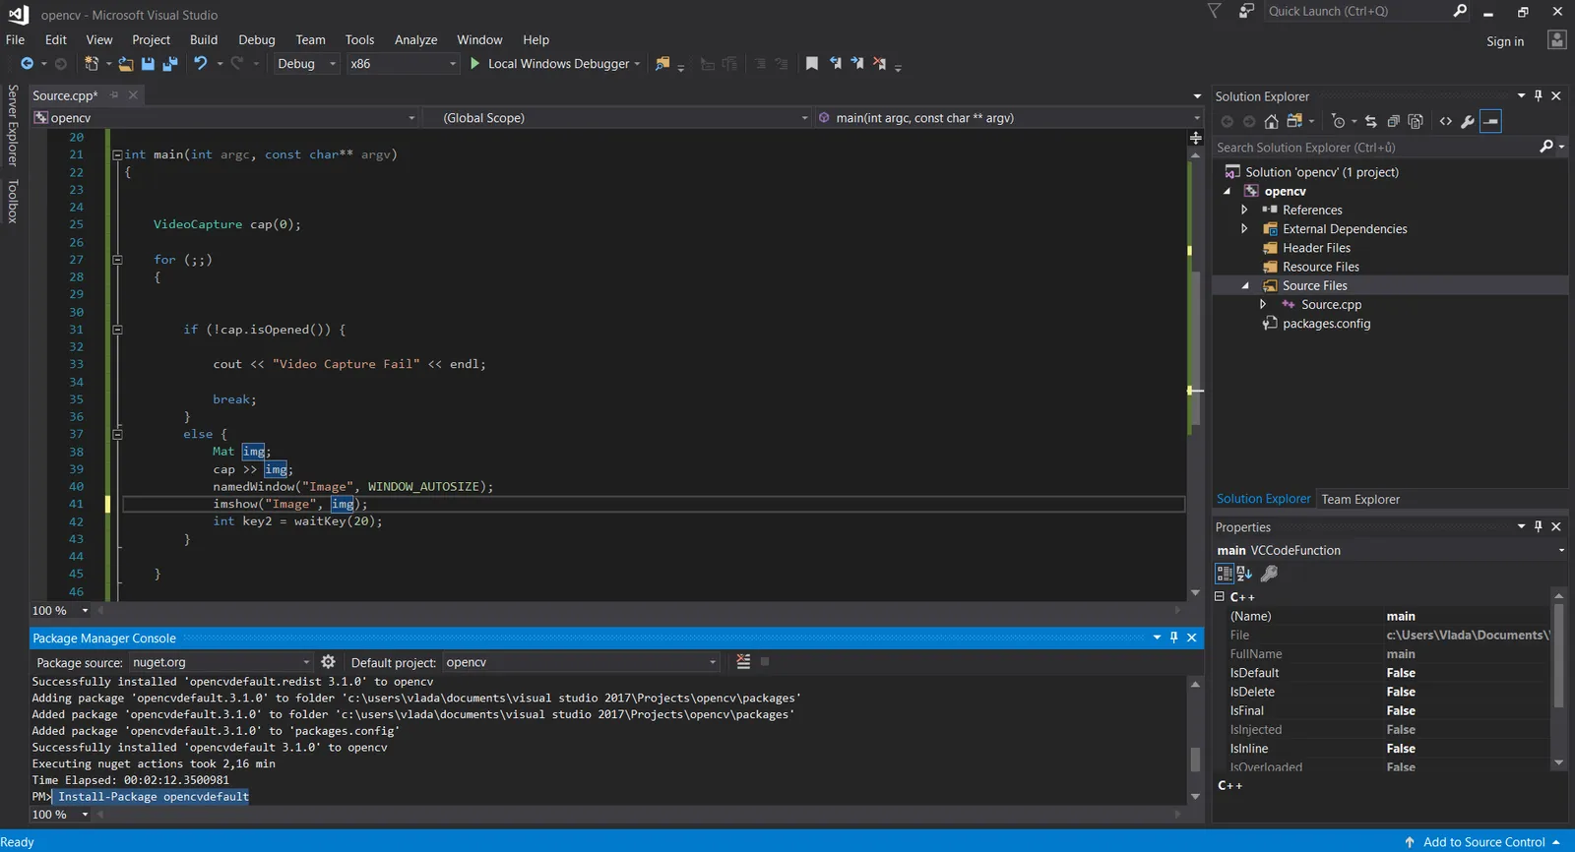Screen dimensions: 1575x852
Task: Switch the Properties list to Alphabetical view
Action: point(1244,573)
